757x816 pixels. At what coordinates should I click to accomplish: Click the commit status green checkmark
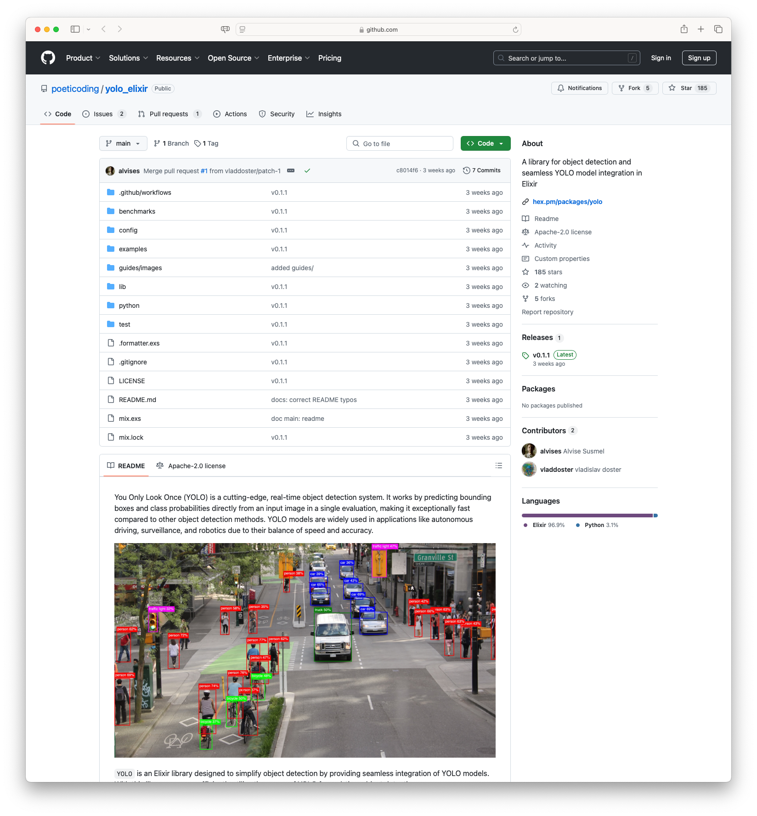coord(307,170)
